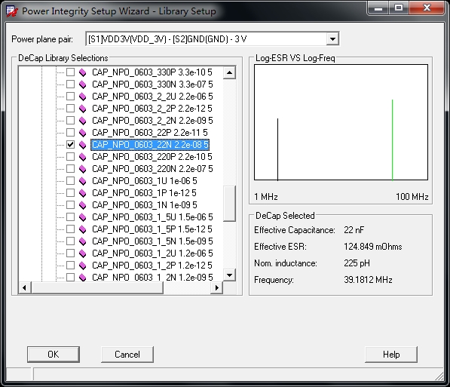Minimize the Library Setup window
This screenshot has height=387, width=450.
(x=378, y=8)
